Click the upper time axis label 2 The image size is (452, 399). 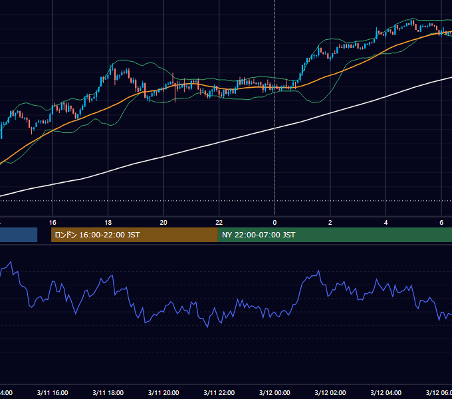pos(330,222)
